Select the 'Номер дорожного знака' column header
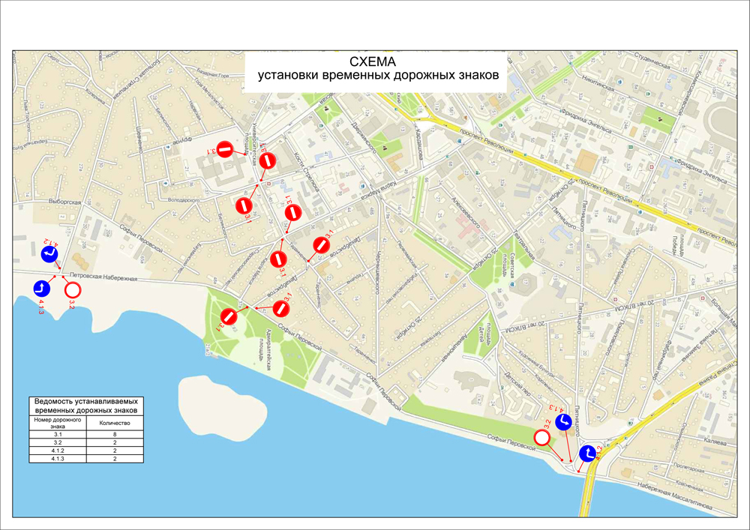Viewport: 750px width, 530px height. pos(58,424)
